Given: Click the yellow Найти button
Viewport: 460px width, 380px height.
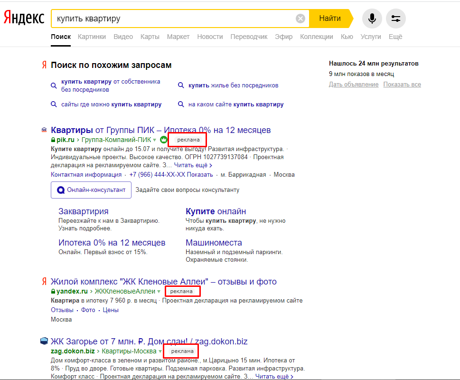Looking at the screenshot, I should (330, 19).
